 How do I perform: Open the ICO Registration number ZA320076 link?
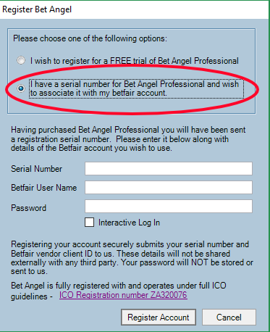coord(123,295)
